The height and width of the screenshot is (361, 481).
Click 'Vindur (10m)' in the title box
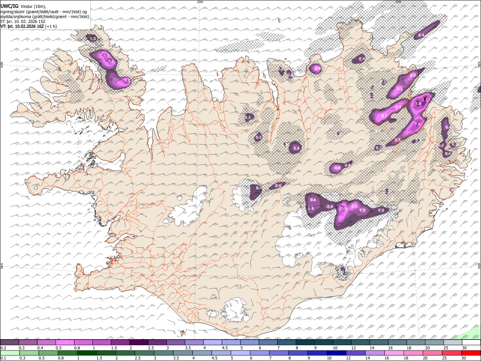[x=33, y=7]
